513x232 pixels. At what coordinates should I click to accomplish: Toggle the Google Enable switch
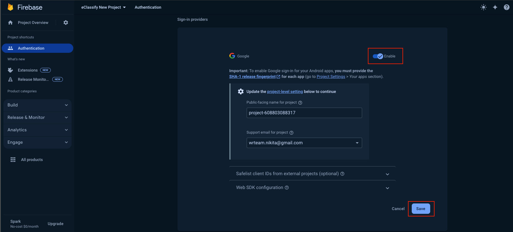point(378,56)
